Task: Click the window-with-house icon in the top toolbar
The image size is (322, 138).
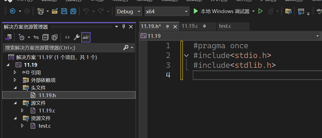Action: (x=301, y=11)
